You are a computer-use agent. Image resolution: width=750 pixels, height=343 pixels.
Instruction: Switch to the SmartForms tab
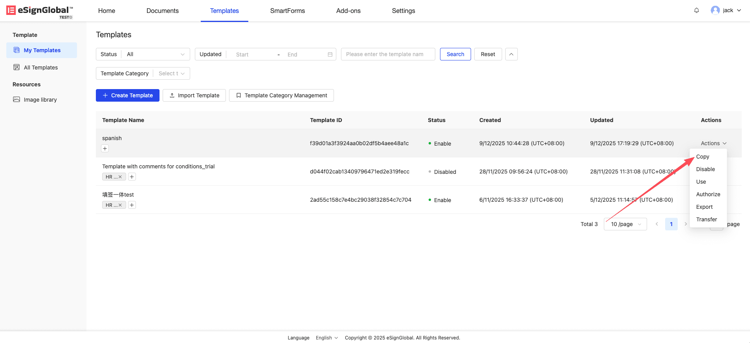tap(287, 11)
